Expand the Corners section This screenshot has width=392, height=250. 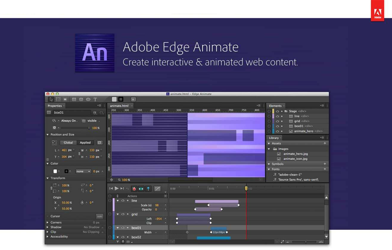click(x=47, y=222)
